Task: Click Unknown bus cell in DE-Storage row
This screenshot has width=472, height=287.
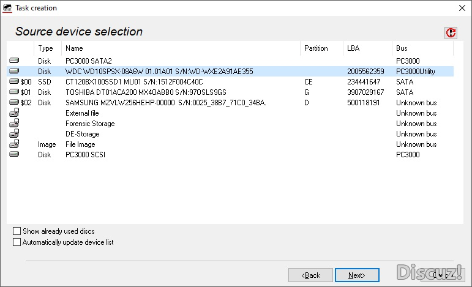Action: point(416,134)
